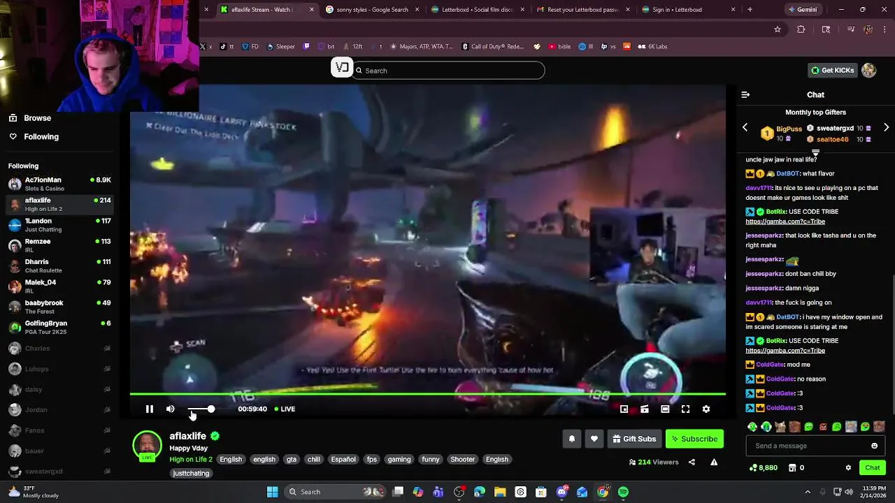895x503 pixels.
Task: Open chat settings gear icon
Action: pyautogui.click(x=848, y=467)
